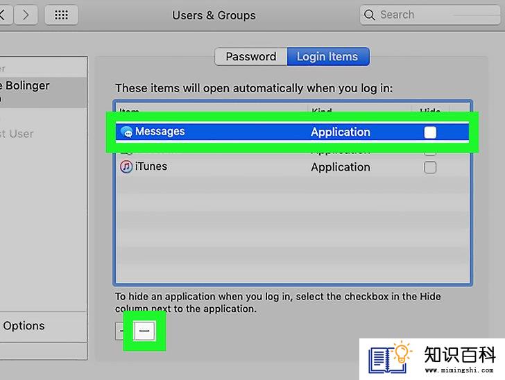Select the Bolinger user account
The image size is (505, 380).
tap(43, 92)
